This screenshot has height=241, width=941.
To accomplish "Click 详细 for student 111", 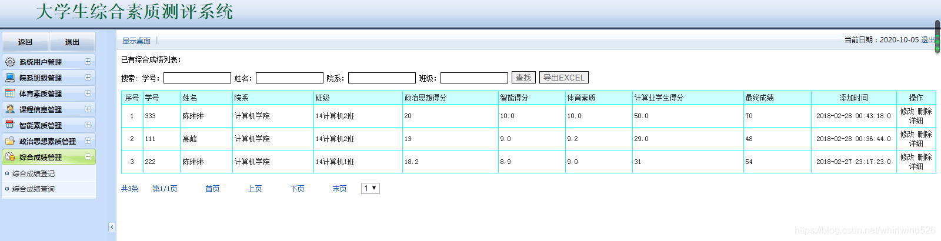I will 916,143.
